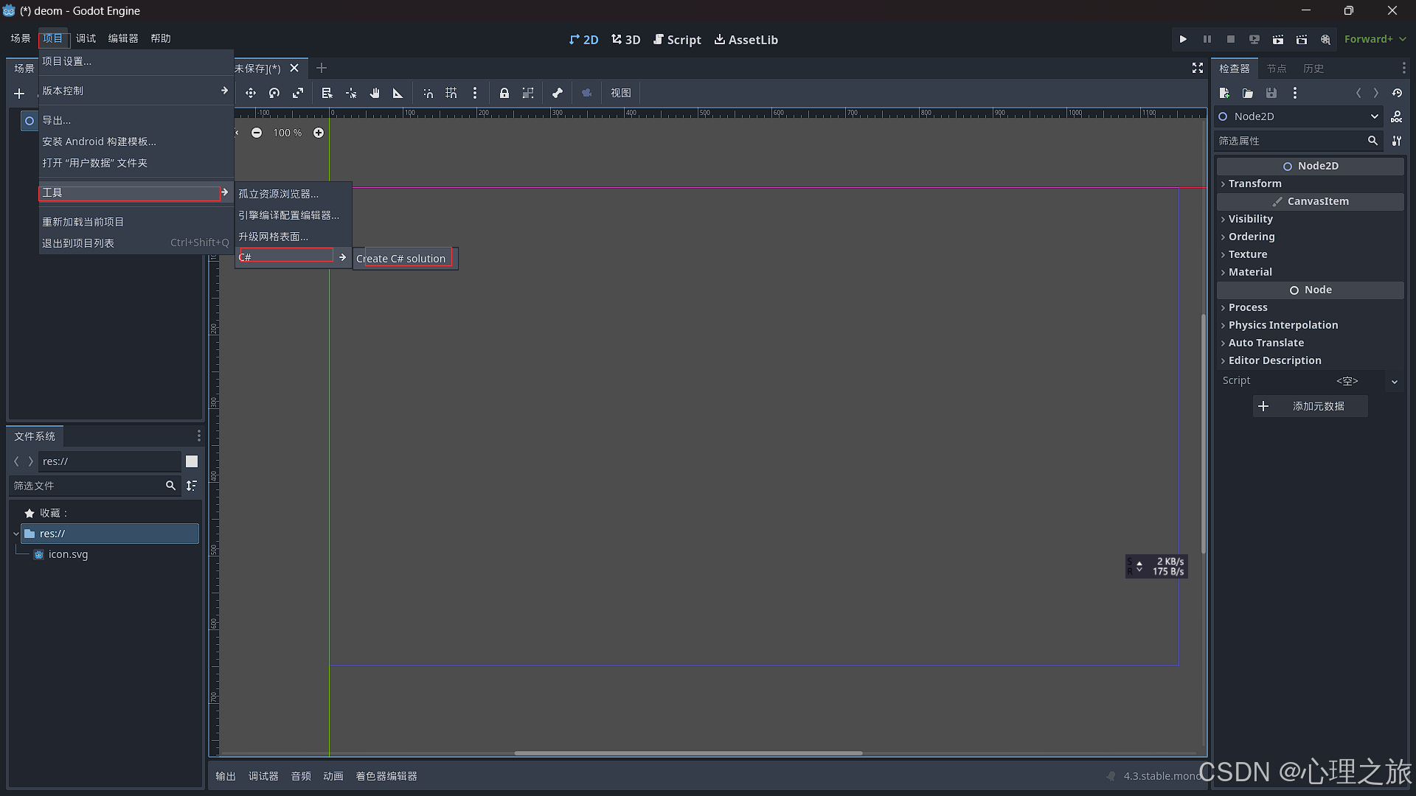Expand the Visibility section
This screenshot has height=796, width=1416.
(x=1250, y=218)
